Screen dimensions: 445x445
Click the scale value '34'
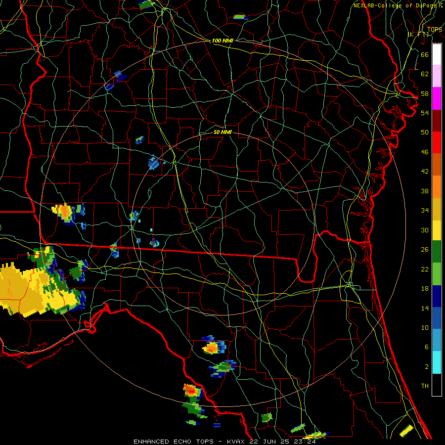(425, 211)
